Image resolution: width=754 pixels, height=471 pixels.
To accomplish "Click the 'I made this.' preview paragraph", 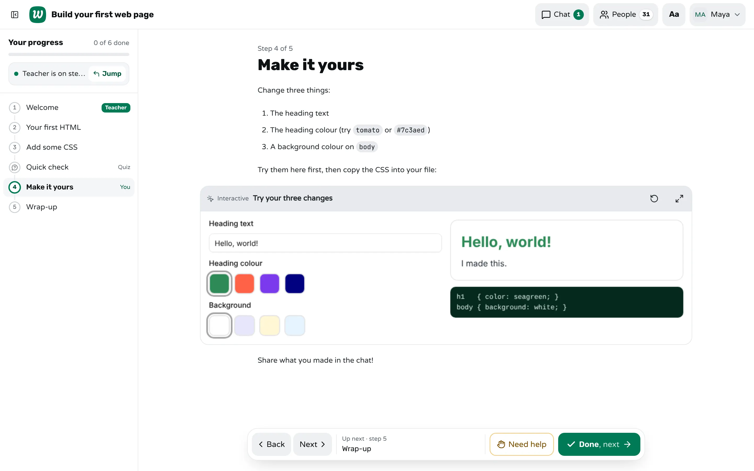I will tap(484, 263).
